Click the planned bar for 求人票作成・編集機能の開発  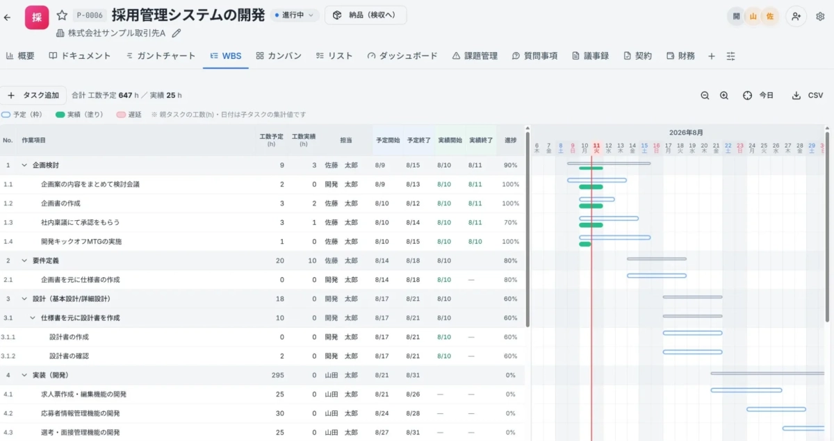746,390
